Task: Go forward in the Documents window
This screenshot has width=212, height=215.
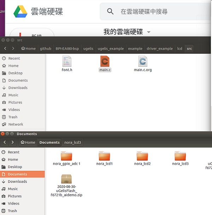Action: click(13, 142)
